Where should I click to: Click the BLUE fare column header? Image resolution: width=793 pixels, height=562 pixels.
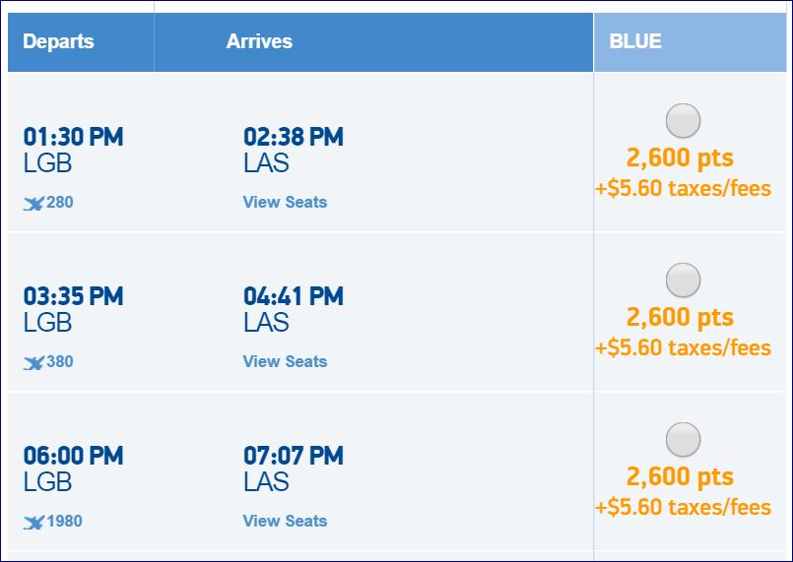click(635, 41)
